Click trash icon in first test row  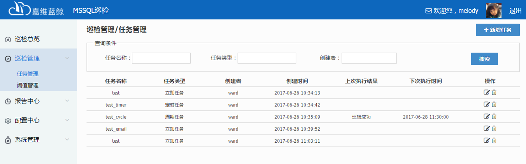(x=494, y=92)
